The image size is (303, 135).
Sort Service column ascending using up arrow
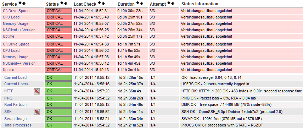pos(20,3)
